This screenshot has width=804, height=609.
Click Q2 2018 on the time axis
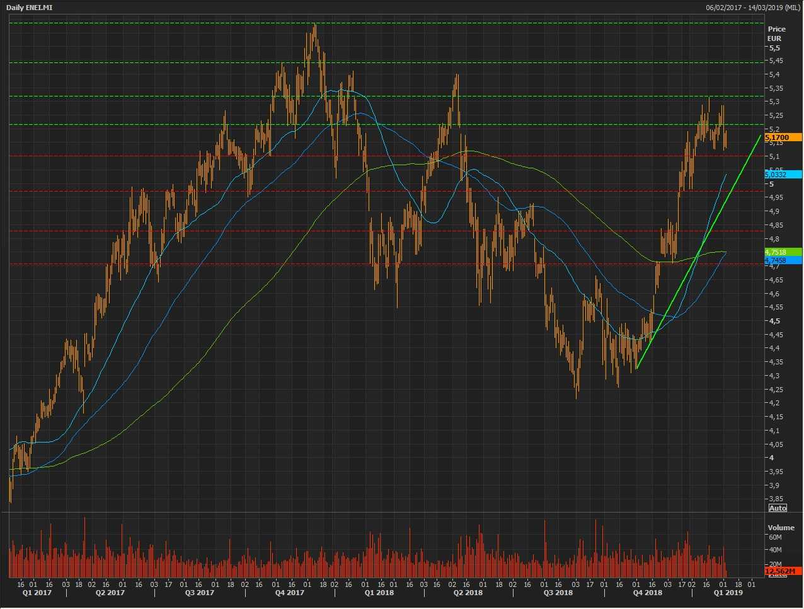pyautogui.click(x=468, y=593)
